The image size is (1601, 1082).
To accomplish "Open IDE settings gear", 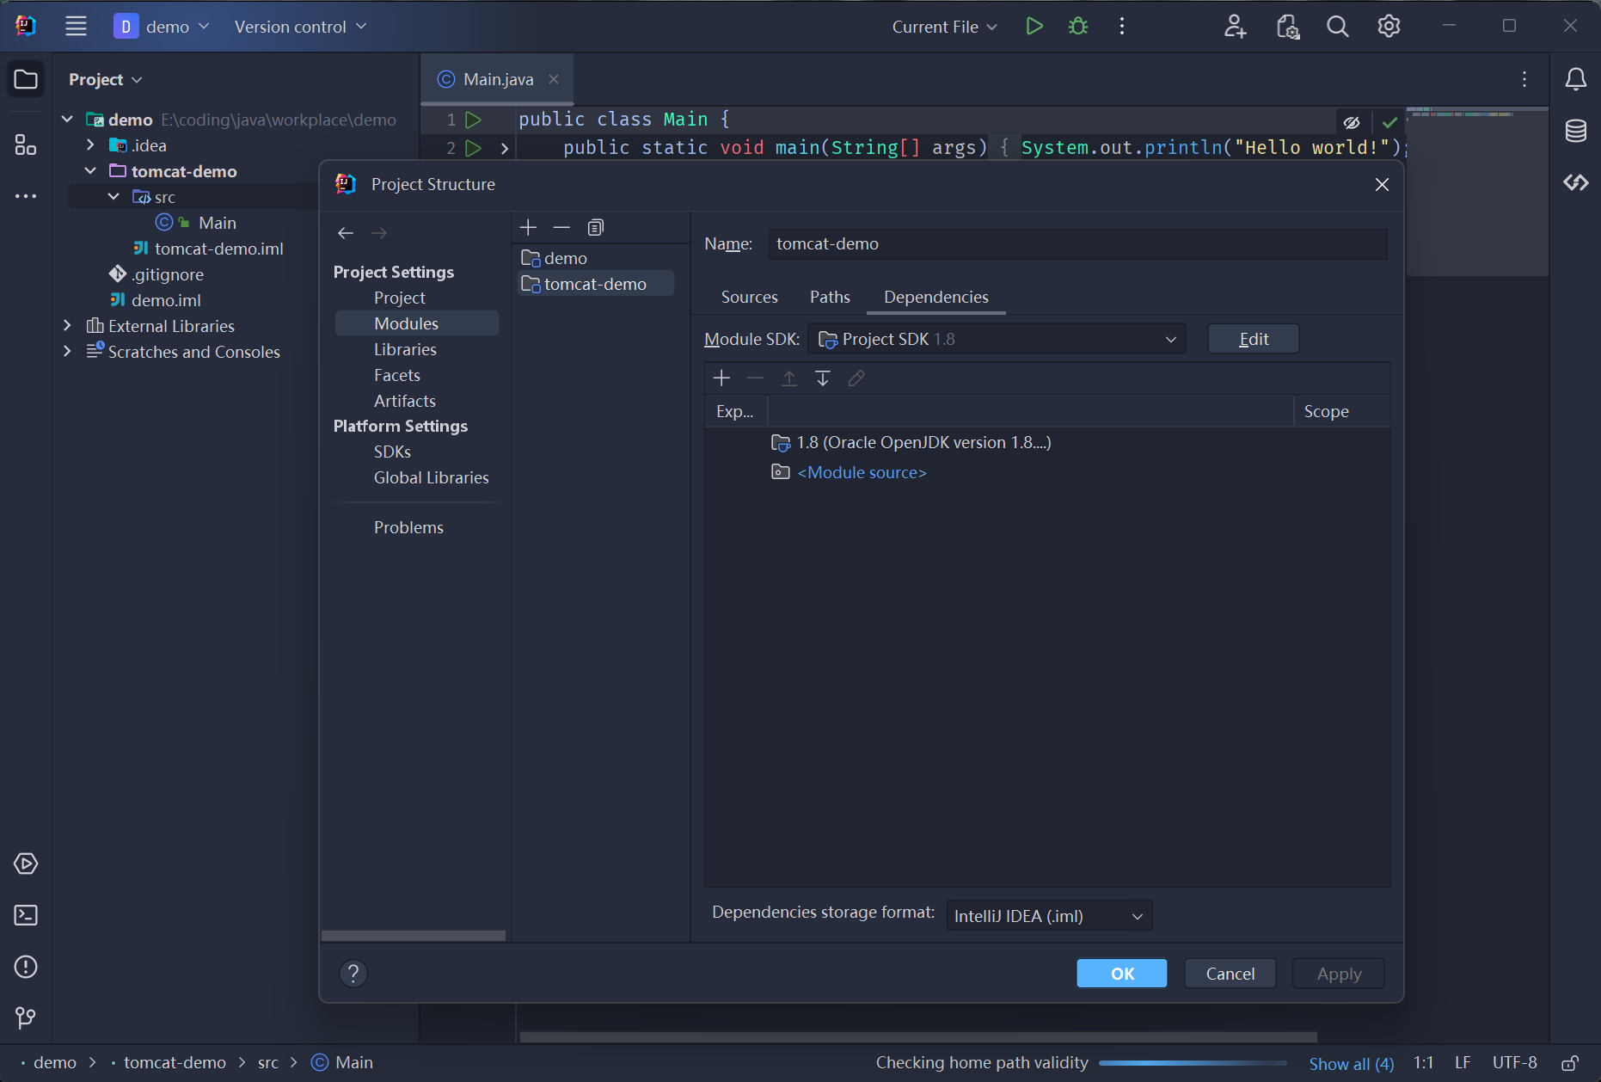I will (1389, 27).
